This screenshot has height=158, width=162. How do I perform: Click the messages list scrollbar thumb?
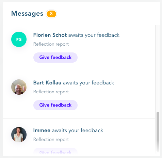tap(158, 132)
